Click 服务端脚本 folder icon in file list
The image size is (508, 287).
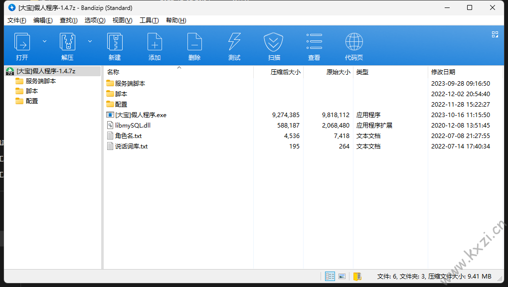click(110, 83)
